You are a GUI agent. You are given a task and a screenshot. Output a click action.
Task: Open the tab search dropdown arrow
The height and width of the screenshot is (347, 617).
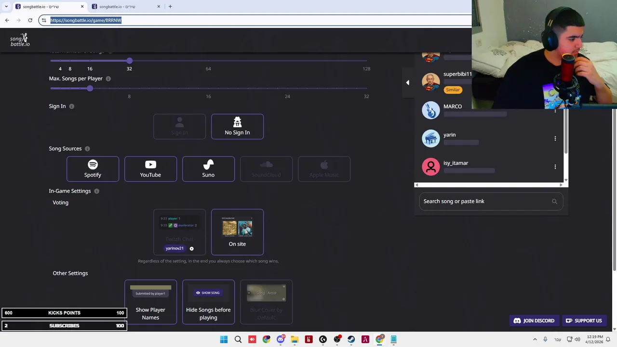pyautogui.click(x=6, y=7)
